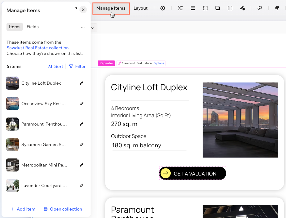Edit Paramount Penthouse item pencil
The width and height of the screenshot is (286, 218).
[x=82, y=124]
